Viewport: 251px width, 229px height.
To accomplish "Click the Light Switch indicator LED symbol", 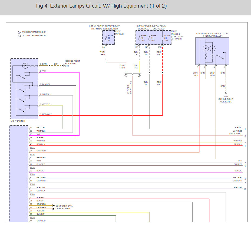I will (x=25, y=65).
